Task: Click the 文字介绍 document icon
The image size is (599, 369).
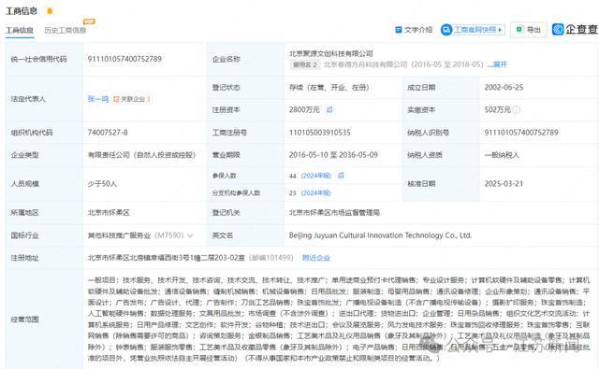Action: 398,30
